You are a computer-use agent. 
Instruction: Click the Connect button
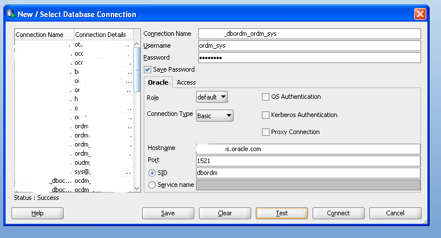[338, 213]
